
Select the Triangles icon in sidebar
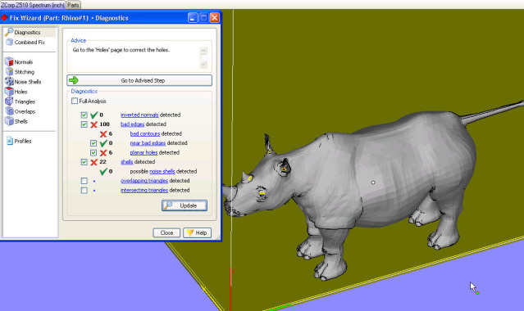(x=9, y=101)
